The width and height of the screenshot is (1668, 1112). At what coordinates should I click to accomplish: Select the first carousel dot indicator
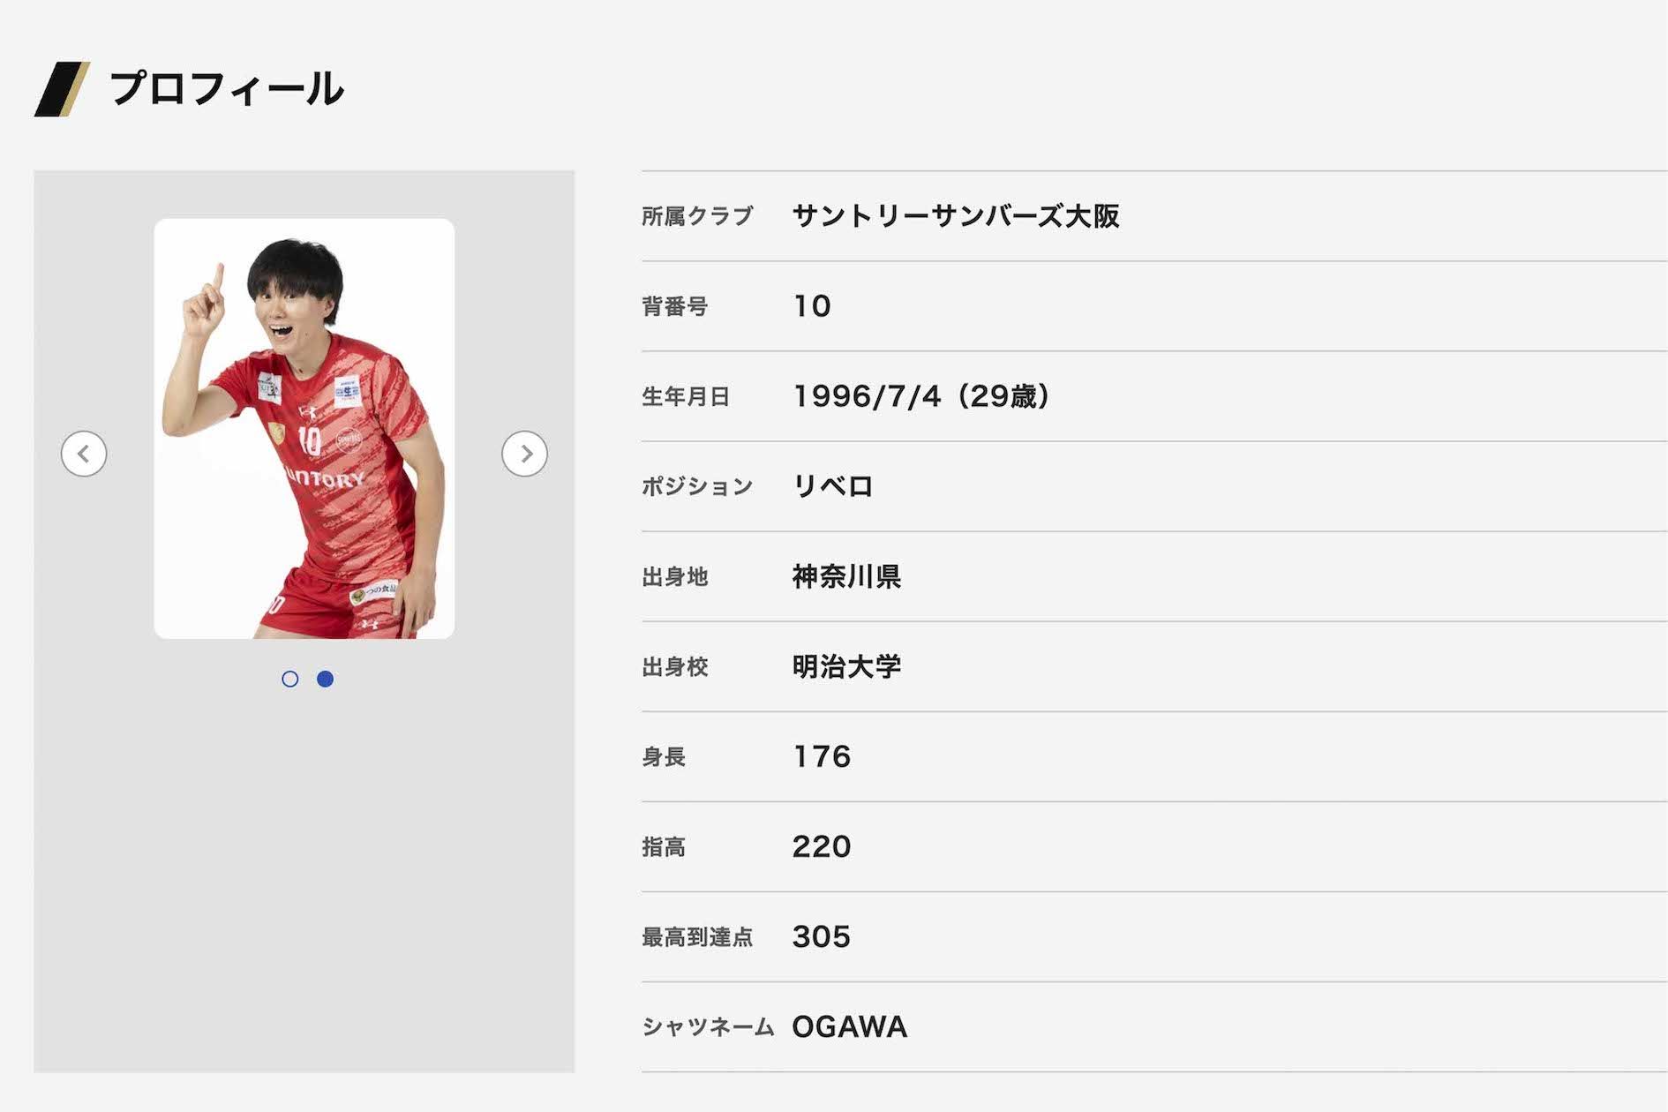click(289, 679)
